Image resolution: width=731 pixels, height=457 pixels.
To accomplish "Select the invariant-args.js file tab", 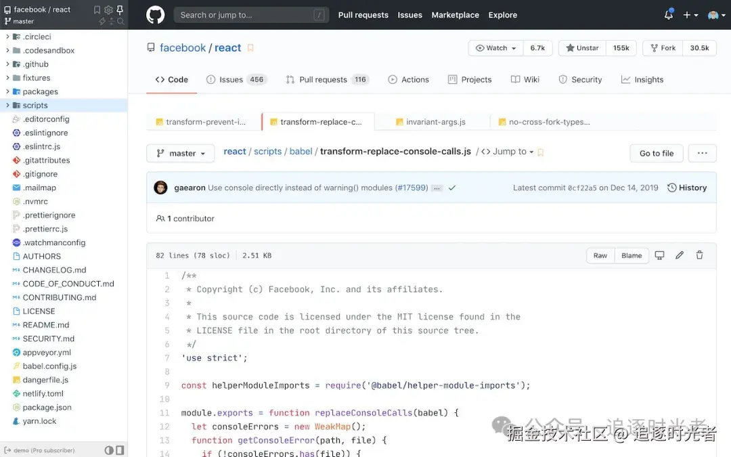I will (x=430, y=122).
